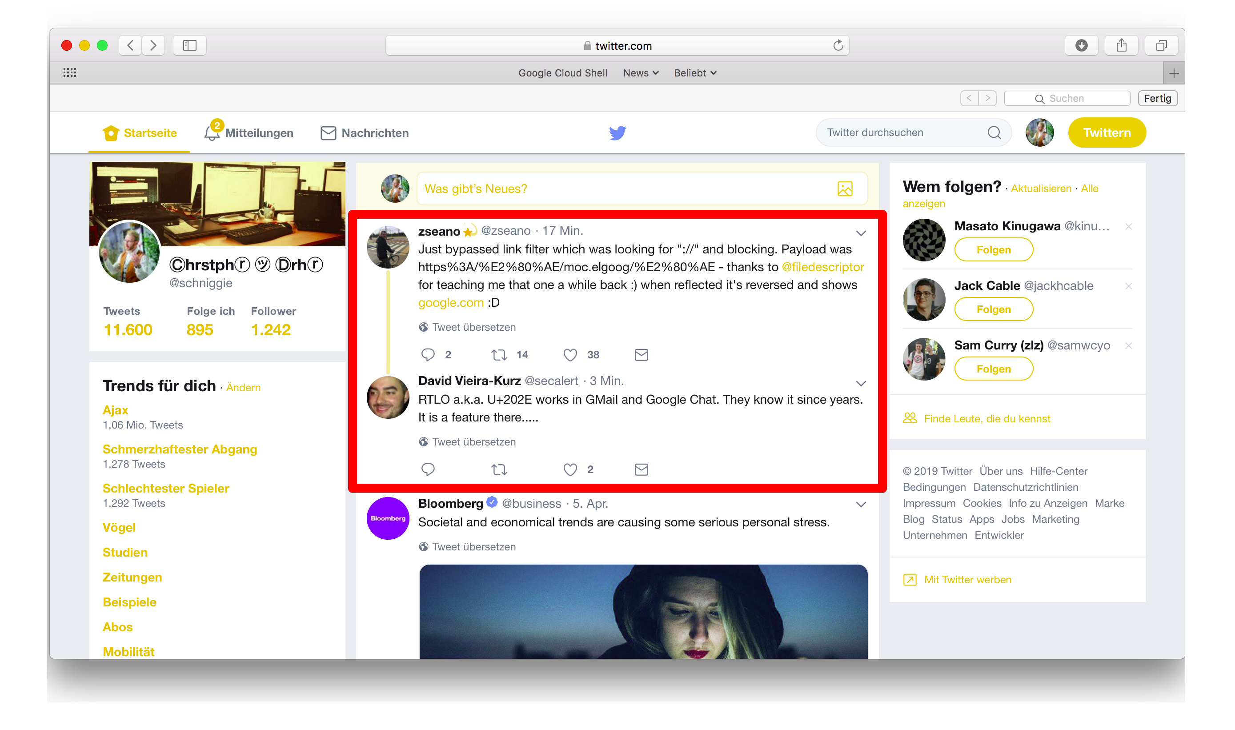Add a photo to the new tweet

point(845,189)
